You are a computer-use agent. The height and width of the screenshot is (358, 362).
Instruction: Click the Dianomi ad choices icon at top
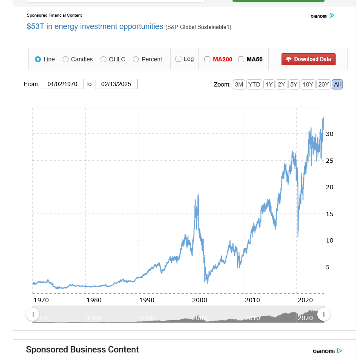point(332,16)
